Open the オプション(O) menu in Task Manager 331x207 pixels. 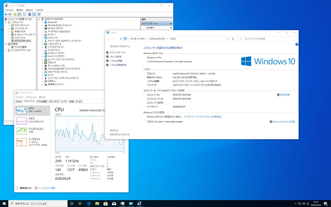pos(31,97)
